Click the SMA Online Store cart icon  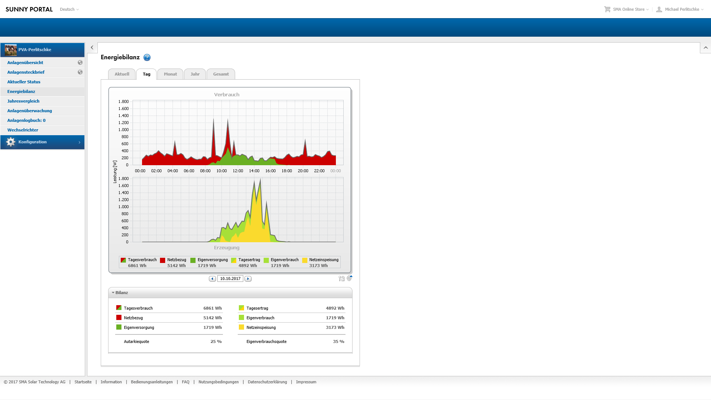pyautogui.click(x=607, y=9)
